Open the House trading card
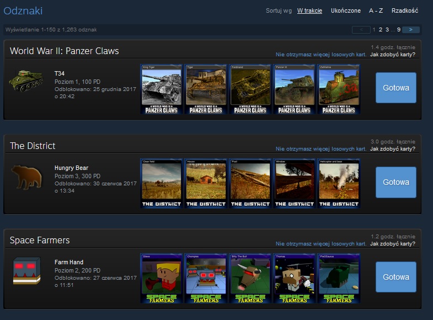Viewport: 433px width, 320px height. [206, 183]
